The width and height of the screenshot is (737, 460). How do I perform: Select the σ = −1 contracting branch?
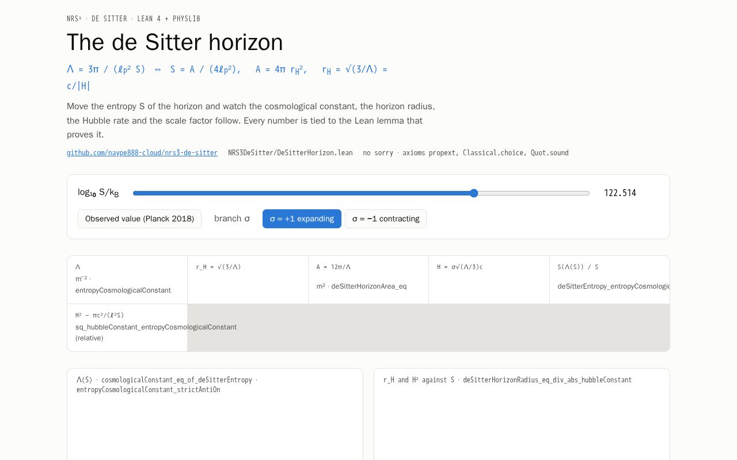pos(386,218)
